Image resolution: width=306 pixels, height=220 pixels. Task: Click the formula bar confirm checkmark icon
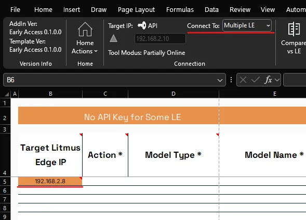click(256, 80)
